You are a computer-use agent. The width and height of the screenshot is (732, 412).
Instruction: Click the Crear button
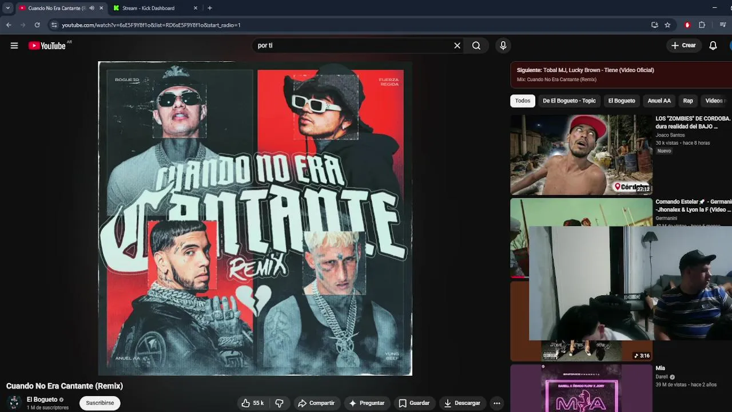683,46
